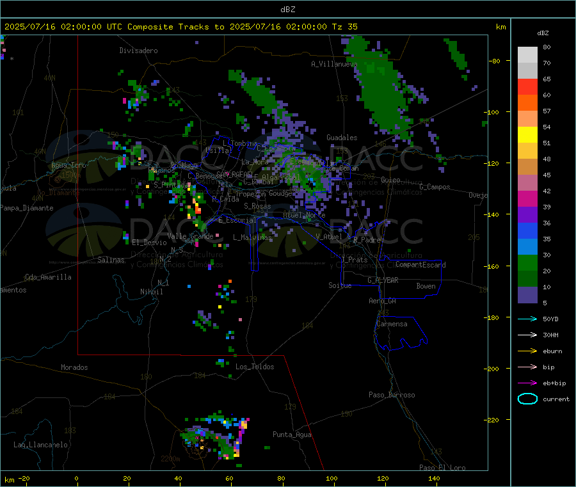Viewport: 576px width, 487px height.
Task: Click the 'Valle_Grande' place label
Action: 190,236
